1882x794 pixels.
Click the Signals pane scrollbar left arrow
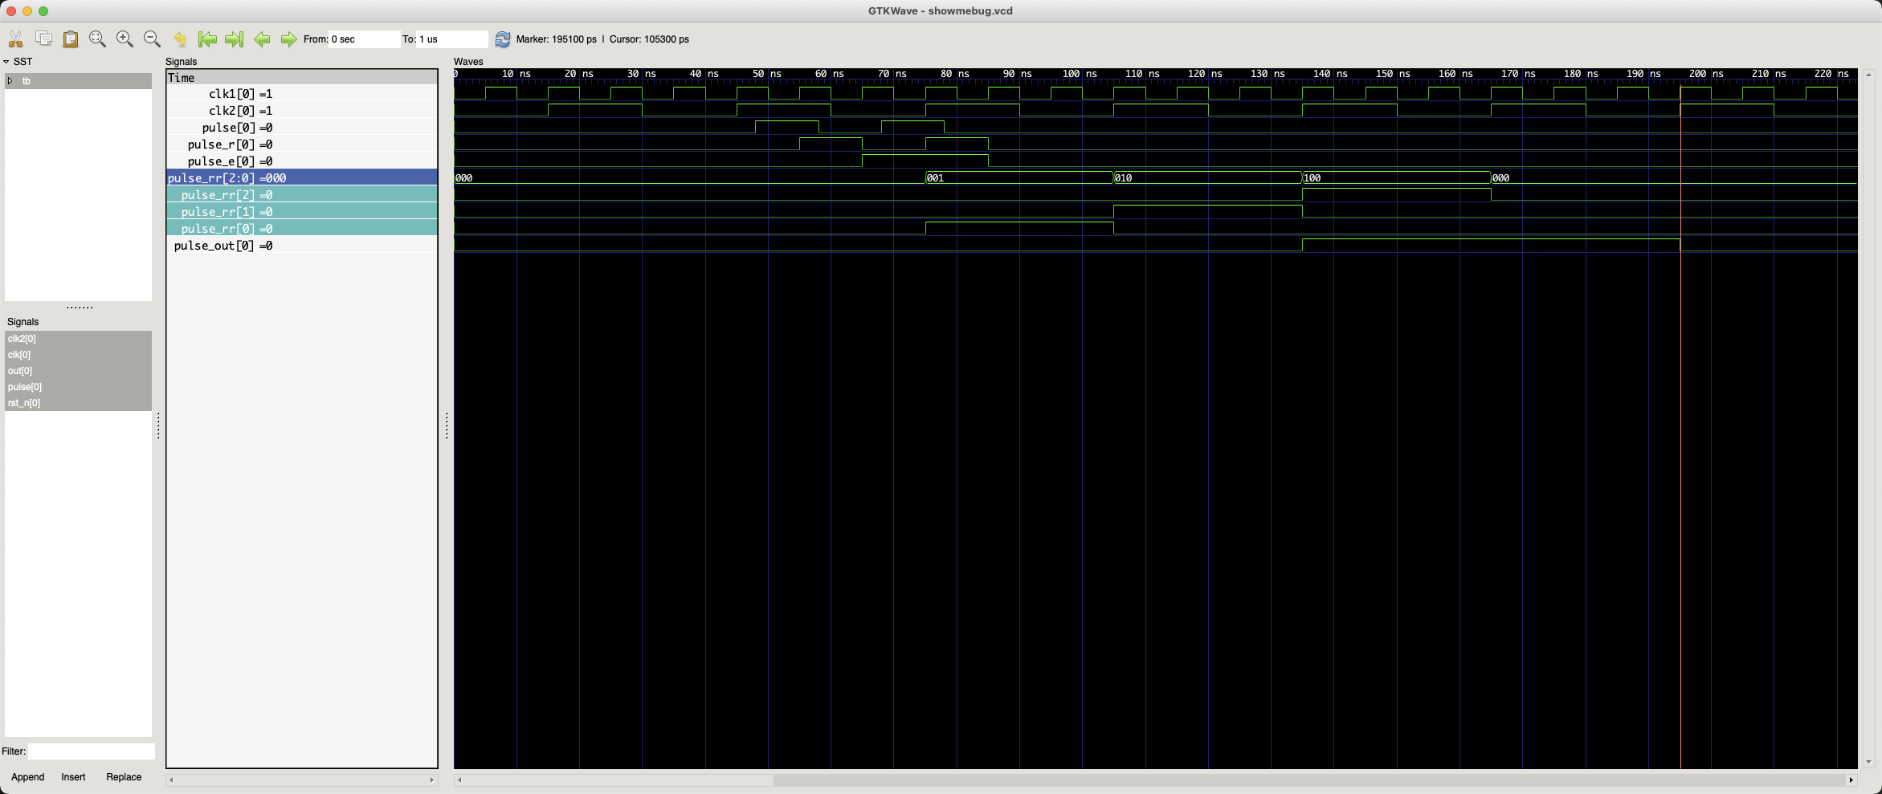[171, 780]
